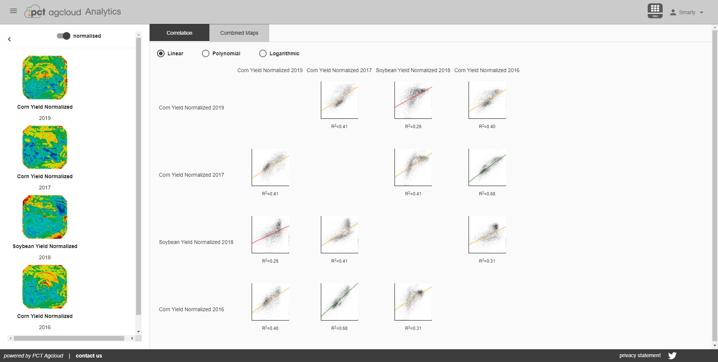Open the Smarty user account menu

click(687, 12)
